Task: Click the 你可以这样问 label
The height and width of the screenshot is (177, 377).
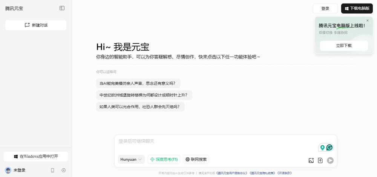Action: click(x=106, y=72)
